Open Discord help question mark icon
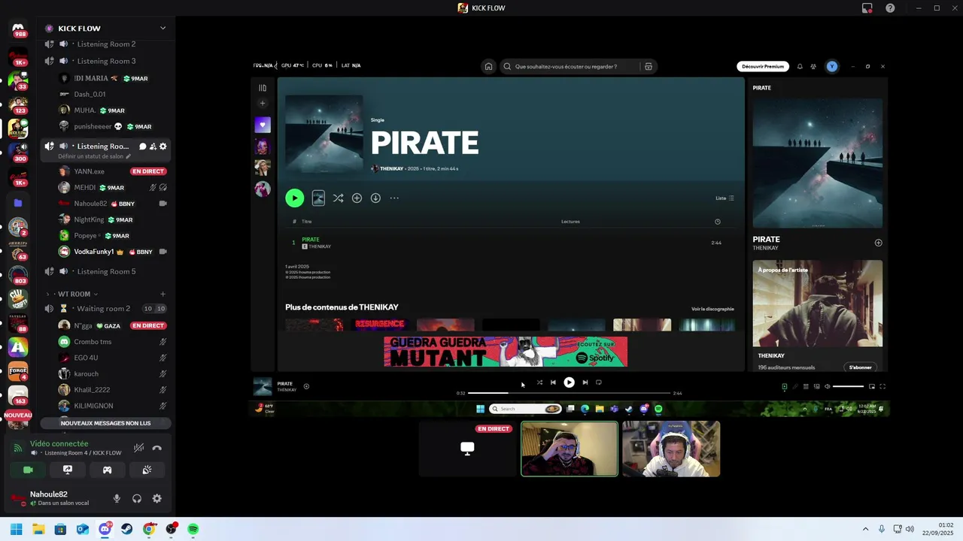The image size is (963, 541). pyautogui.click(x=890, y=8)
